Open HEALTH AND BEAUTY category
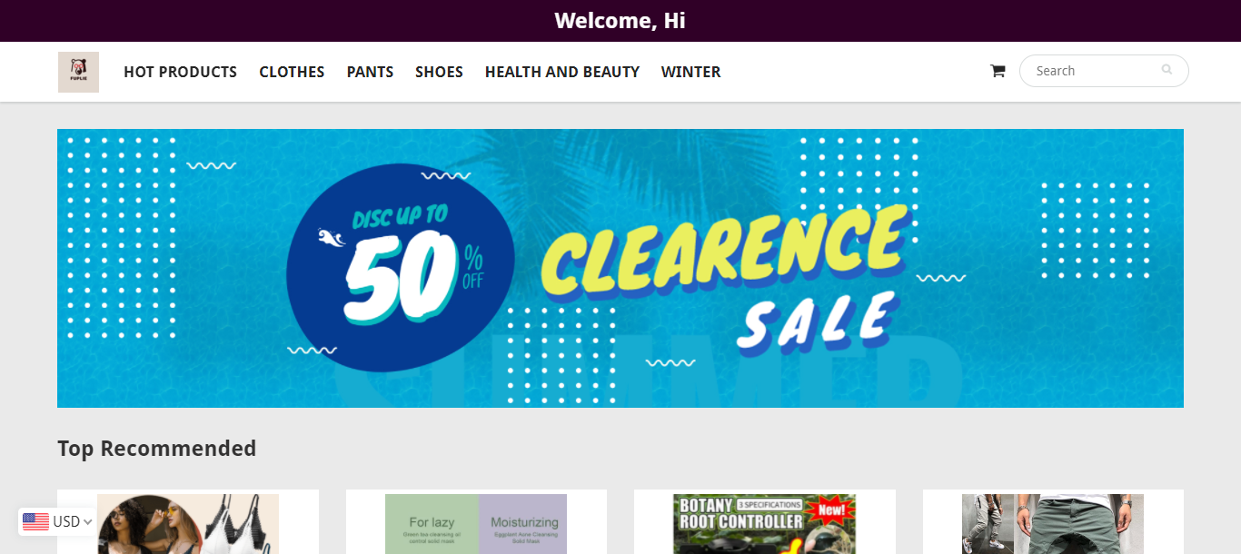The height and width of the screenshot is (554, 1241). [x=562, y=72]
